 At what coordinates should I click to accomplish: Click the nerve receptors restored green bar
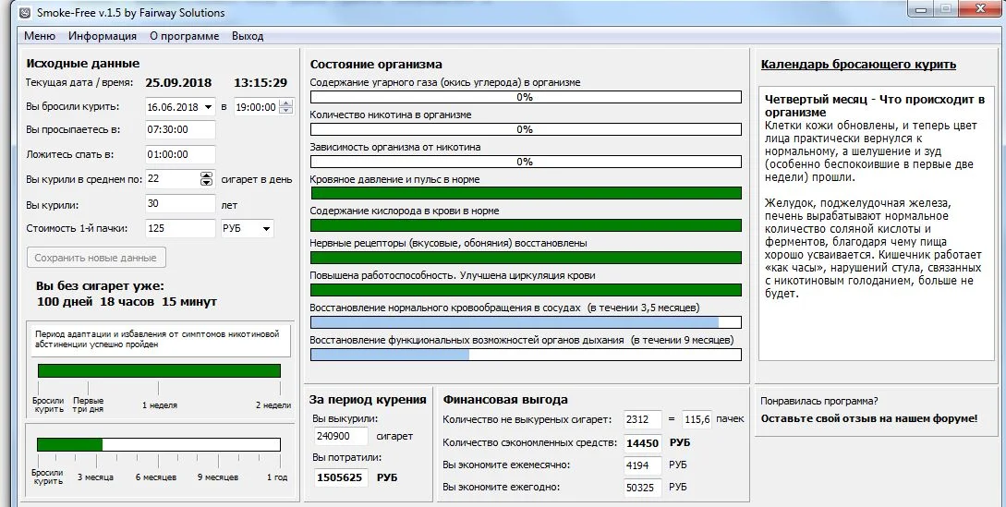tap(526, 258)
